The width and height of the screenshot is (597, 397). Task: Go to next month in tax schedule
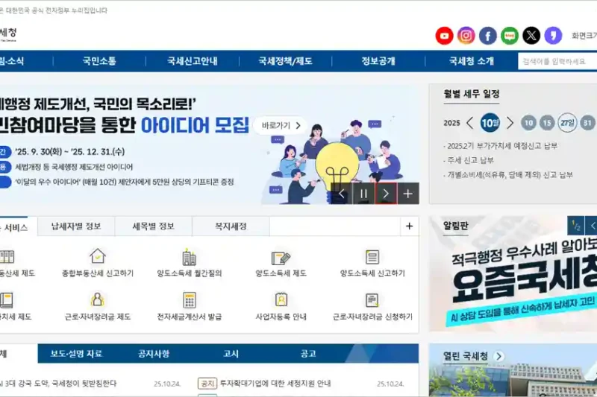pyautogui.click(x=510, y=123)
